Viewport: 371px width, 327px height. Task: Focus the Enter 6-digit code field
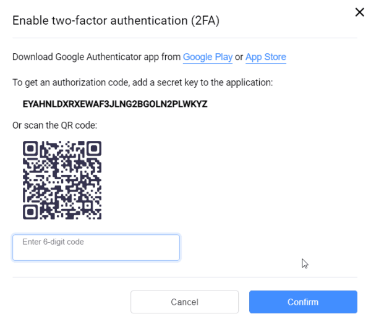(96, 247)
